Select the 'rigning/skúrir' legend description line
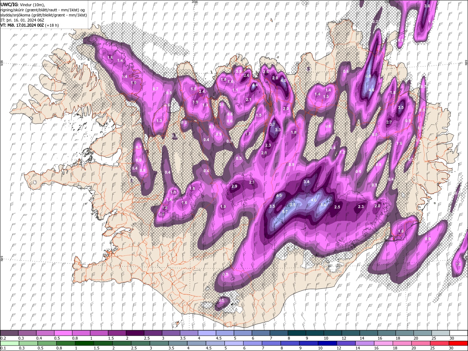468x351 pixels. [x=43, y=10]
